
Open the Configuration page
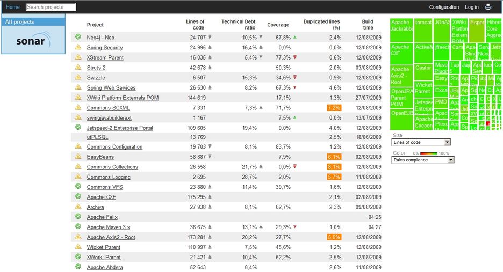(444, 7)
